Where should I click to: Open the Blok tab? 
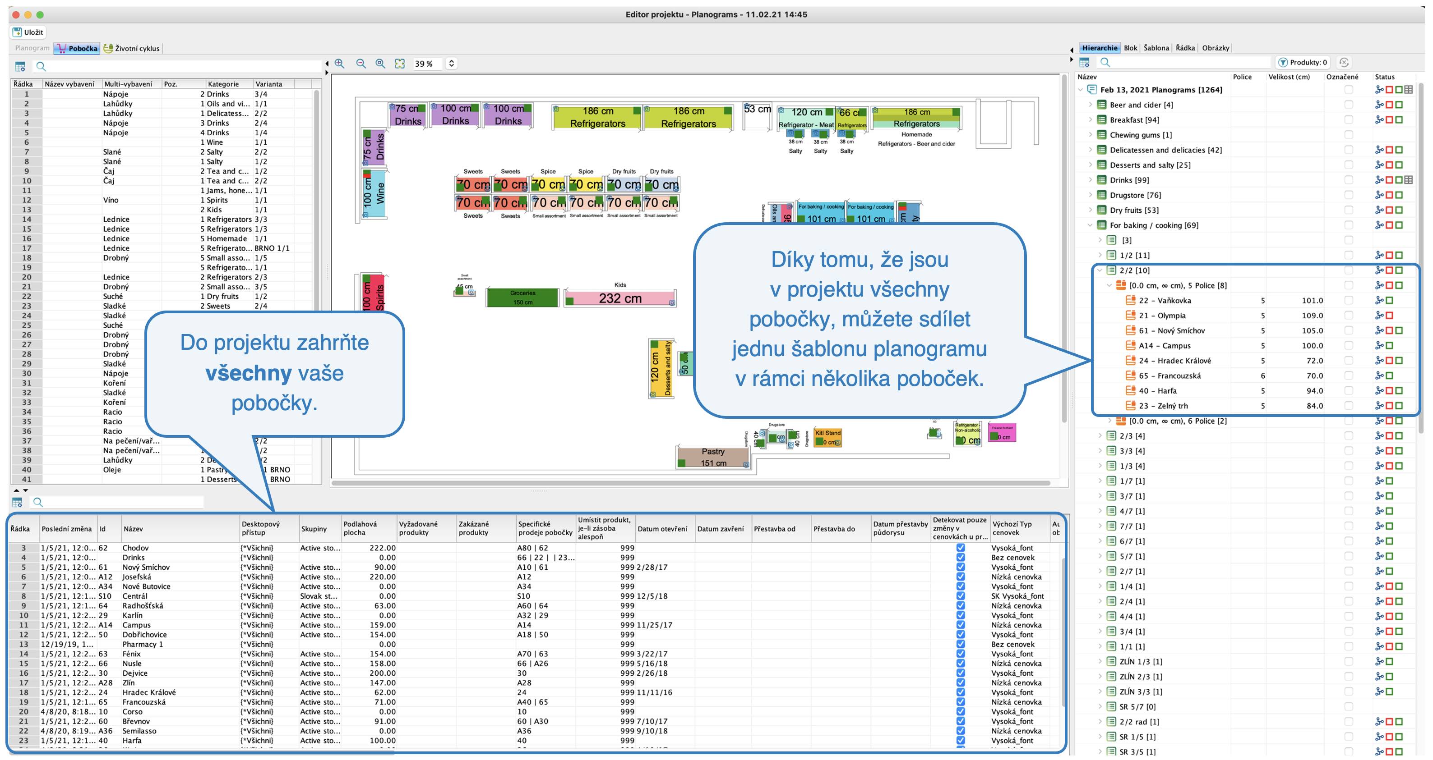(x=1130, y=48)
